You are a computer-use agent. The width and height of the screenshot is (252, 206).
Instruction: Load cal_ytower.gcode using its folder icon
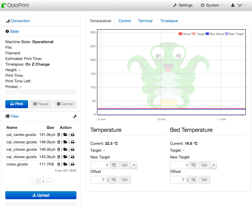[65, 150]
